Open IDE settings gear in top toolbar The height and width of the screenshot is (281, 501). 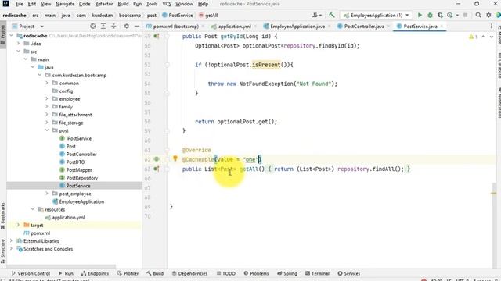(488, 15)
